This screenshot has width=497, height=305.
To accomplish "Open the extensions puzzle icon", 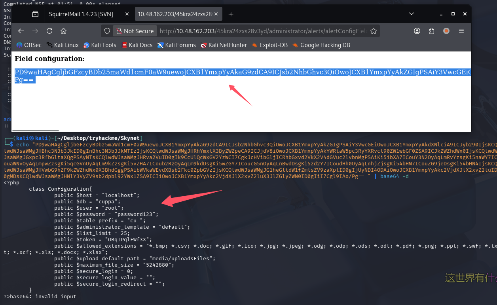I will 432,31.
